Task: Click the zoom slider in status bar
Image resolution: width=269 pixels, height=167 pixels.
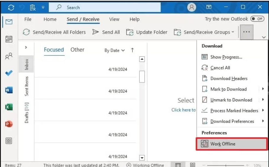Action: [226, 165]
